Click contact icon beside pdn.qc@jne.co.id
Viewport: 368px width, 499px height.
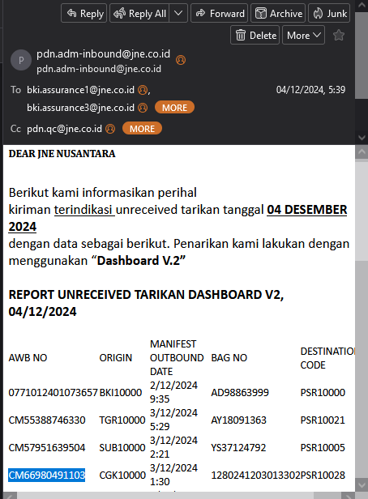tap(110, 129)
